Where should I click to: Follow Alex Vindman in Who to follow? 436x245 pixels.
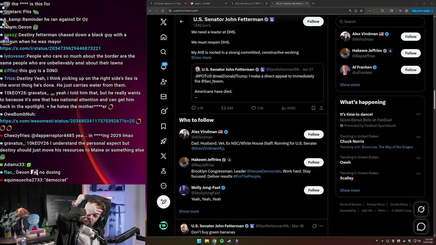click(314, 134)
